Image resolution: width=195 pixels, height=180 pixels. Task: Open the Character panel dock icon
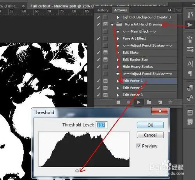190,64
